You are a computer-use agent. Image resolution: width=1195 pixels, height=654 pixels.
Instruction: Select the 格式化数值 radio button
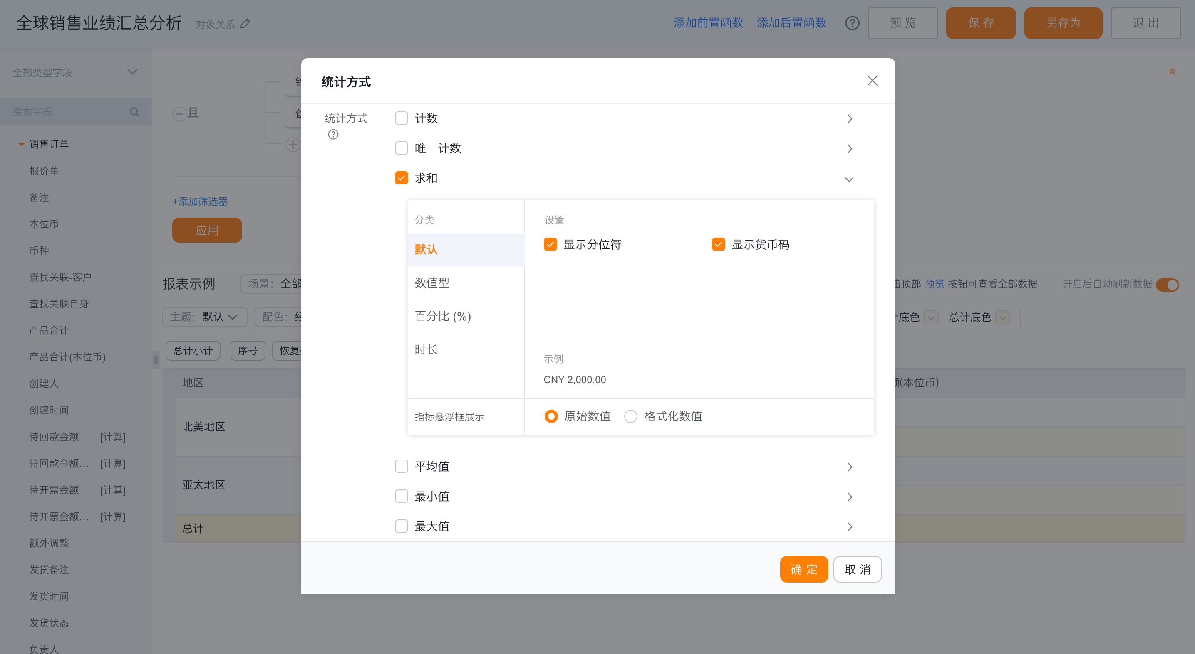click(x=630, y=416)
